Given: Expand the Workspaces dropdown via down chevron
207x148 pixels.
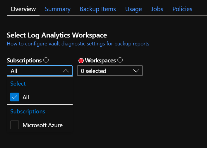Looking at the screenshot, I should (136, 71).
